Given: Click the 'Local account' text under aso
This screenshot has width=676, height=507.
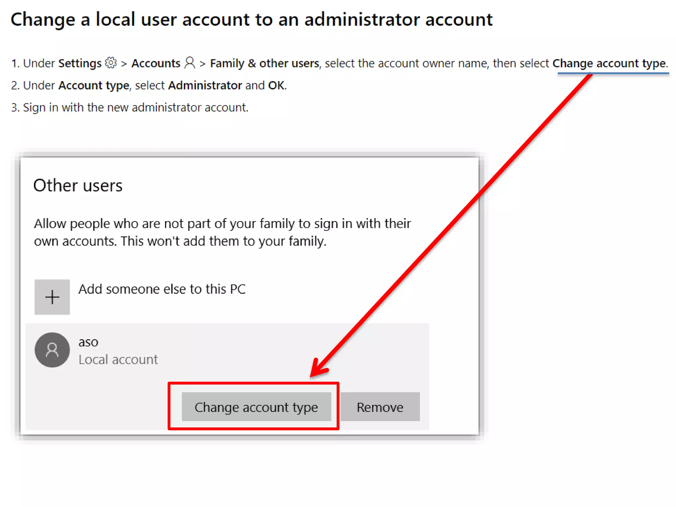Looking at the screenshot, I should [x=118, y=359].
